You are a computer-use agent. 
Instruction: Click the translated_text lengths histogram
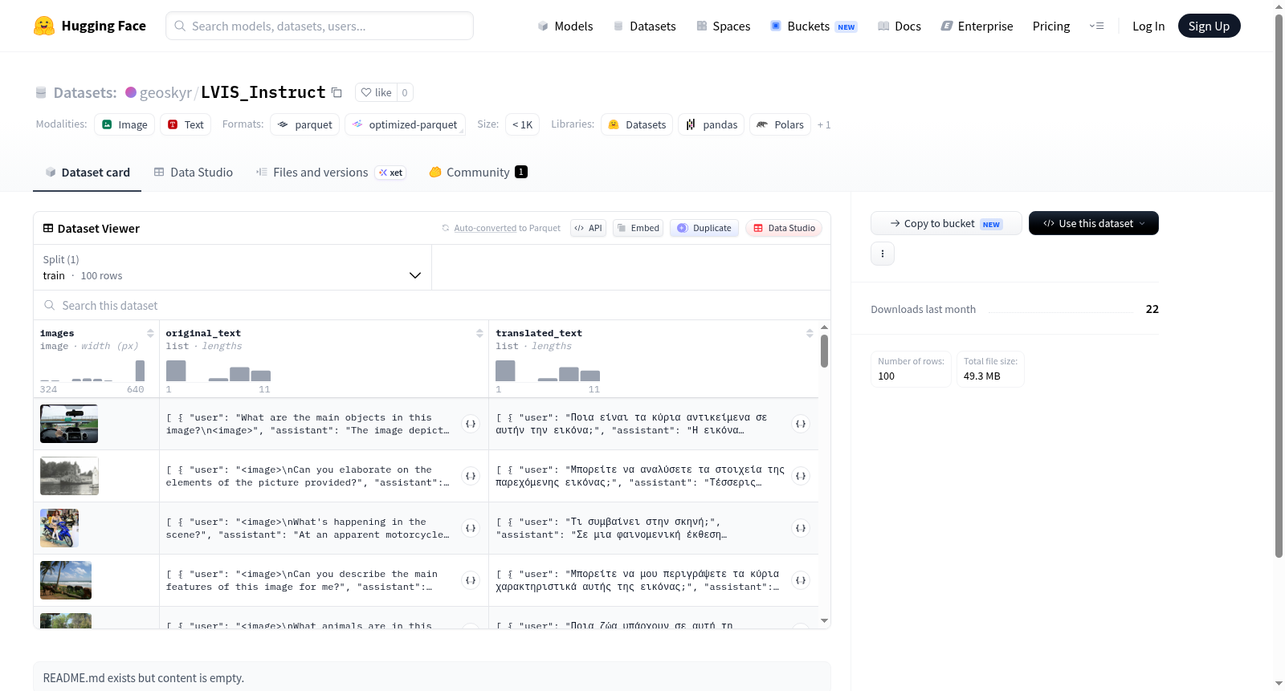[x=548, y=370]
